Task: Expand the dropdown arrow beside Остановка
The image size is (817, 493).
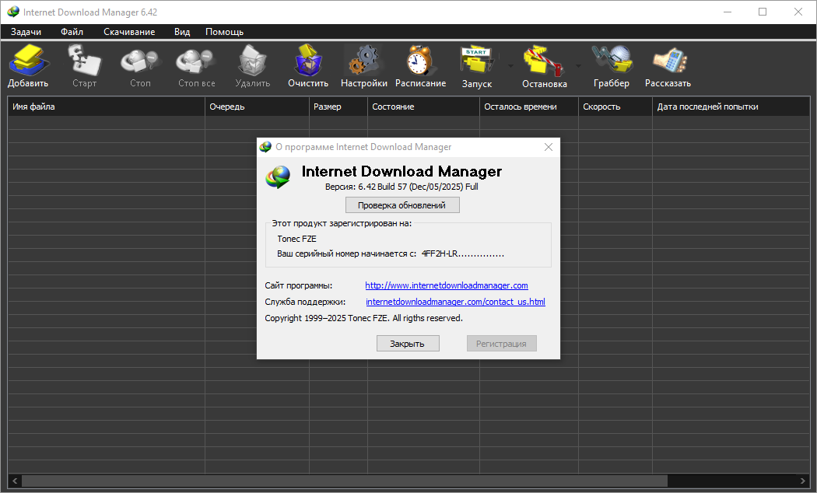Action: pos(578,66)
